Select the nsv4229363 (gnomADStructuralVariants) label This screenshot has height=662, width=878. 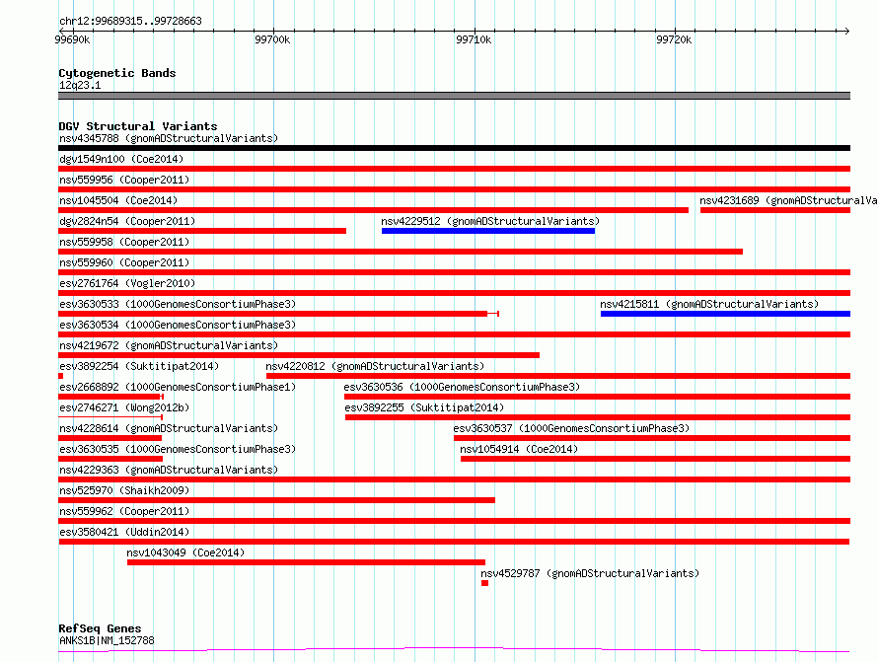pyautogui.click(x=169, y=470)
